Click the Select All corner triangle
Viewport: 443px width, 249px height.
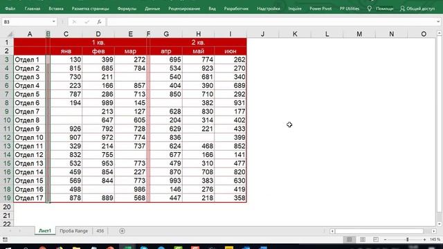tap(10, 34)
